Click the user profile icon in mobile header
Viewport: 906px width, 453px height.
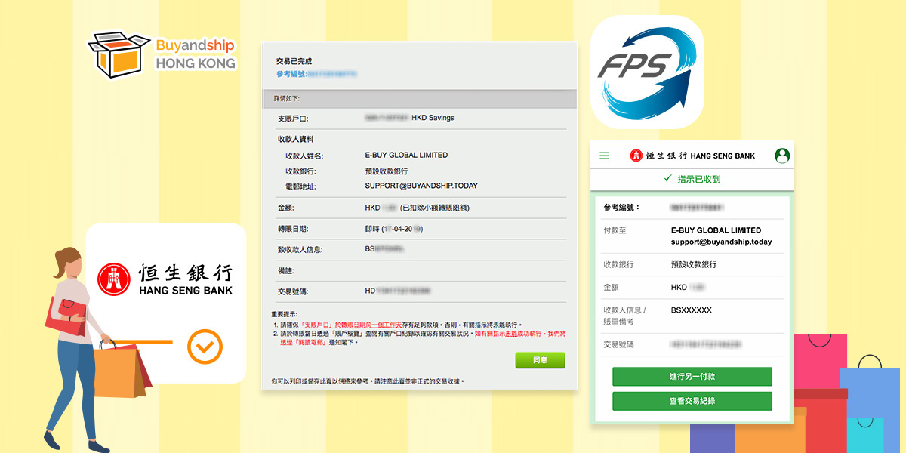[782, 156]
